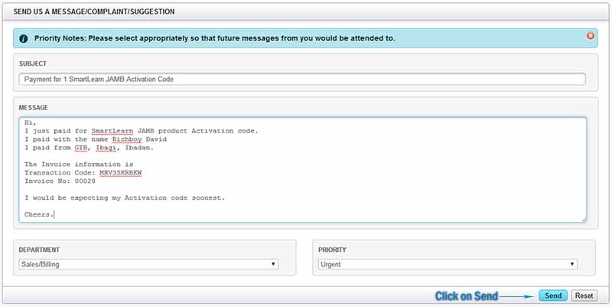The width and height of the screenshot is (612, 307).
Task: Click the SUBJECT section label
Action: 34,63
